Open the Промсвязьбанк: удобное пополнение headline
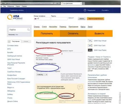The image size is (121, 104). pos(97,76)
